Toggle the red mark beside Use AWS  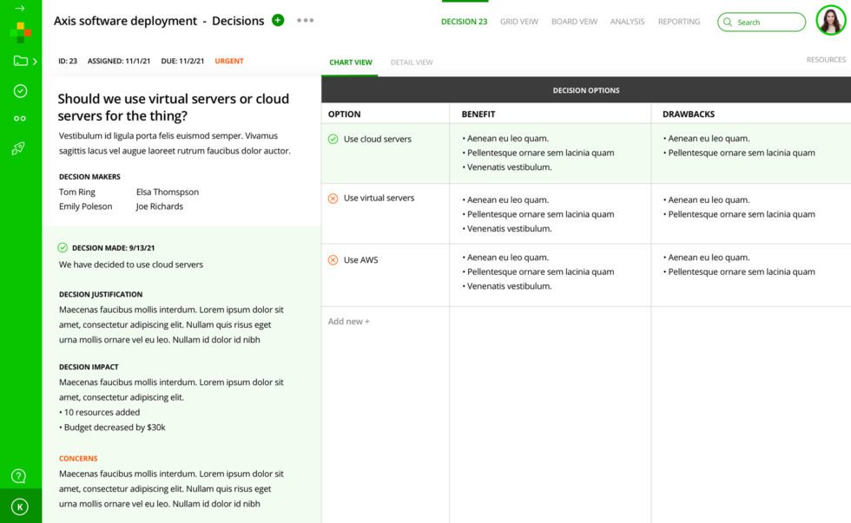[332, 258]
